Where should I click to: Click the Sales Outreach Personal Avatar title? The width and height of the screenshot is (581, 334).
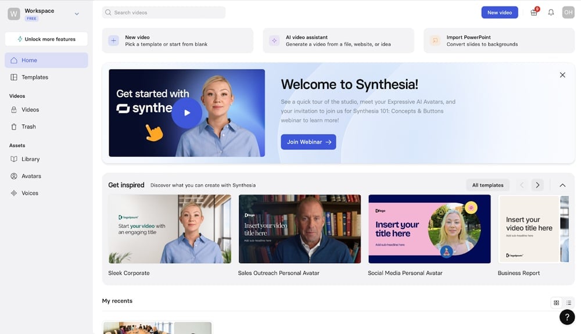click(279, 273)
